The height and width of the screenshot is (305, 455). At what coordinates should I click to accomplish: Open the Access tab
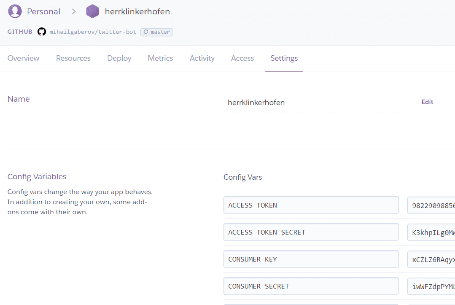[242, 58]
